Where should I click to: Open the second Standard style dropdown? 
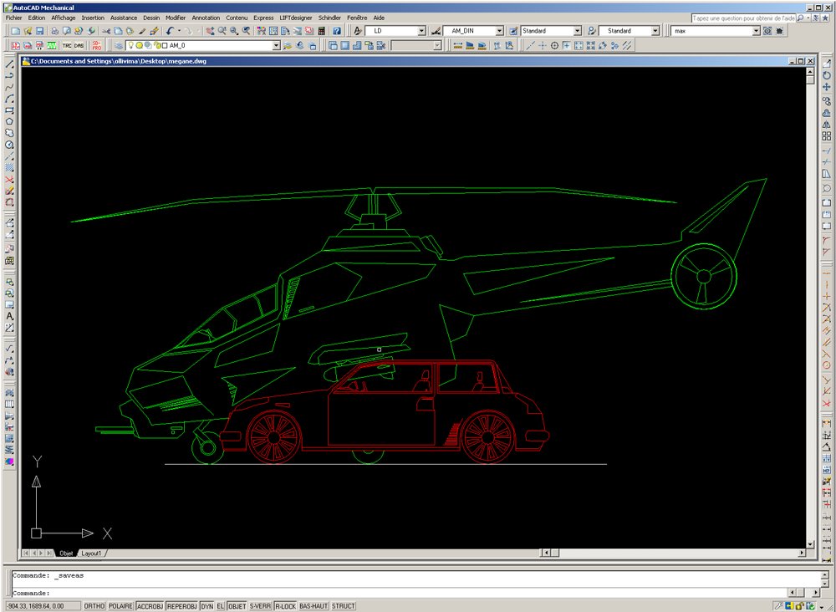pos(655,31)
